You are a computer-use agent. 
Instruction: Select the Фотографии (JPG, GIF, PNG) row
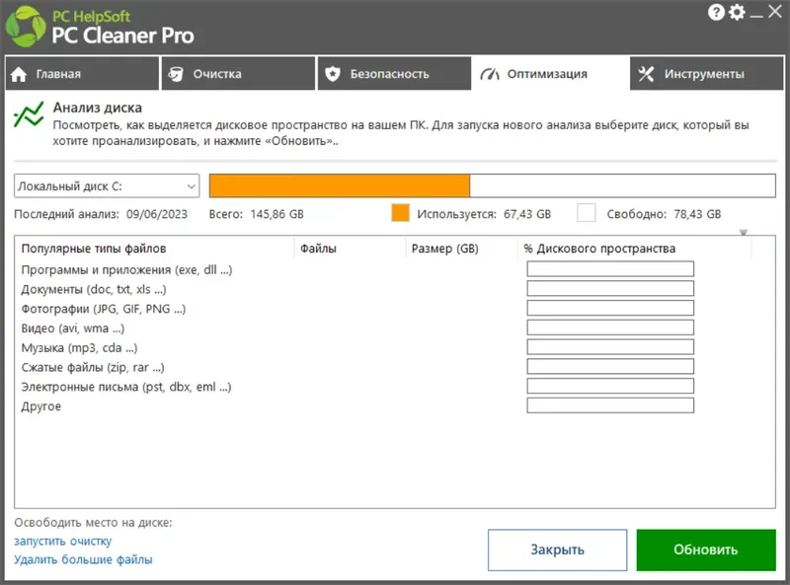pos(395,309)
